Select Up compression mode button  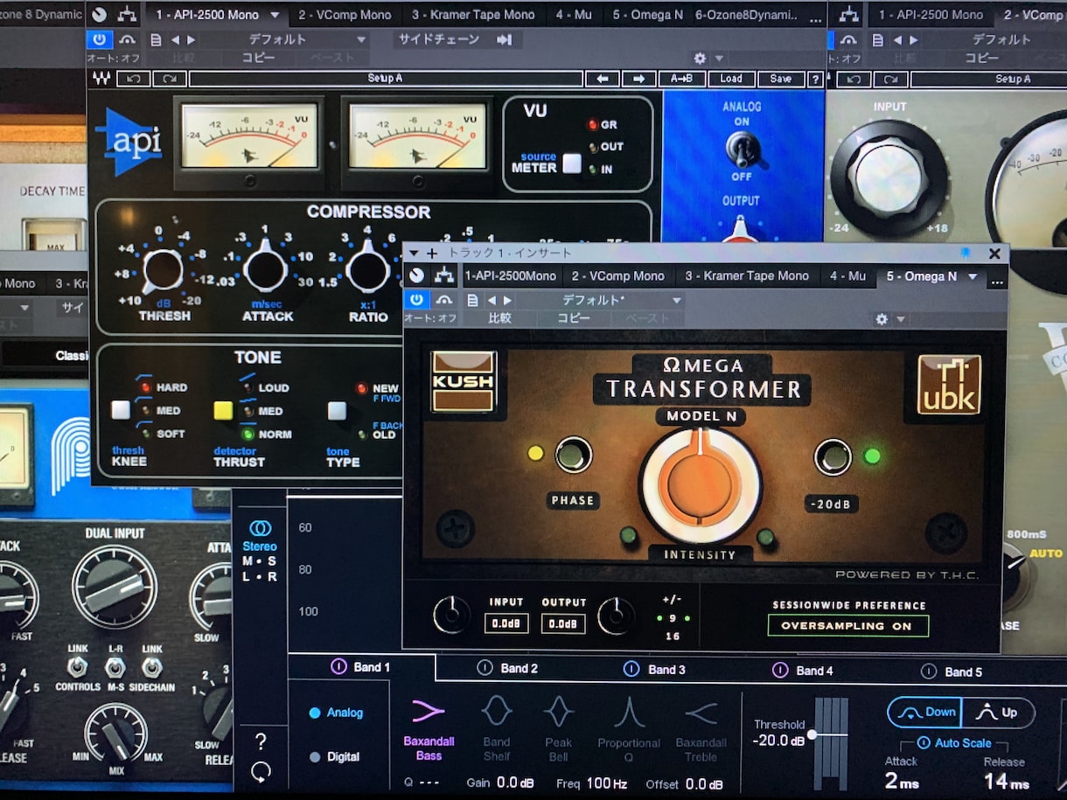coord(998,713)
